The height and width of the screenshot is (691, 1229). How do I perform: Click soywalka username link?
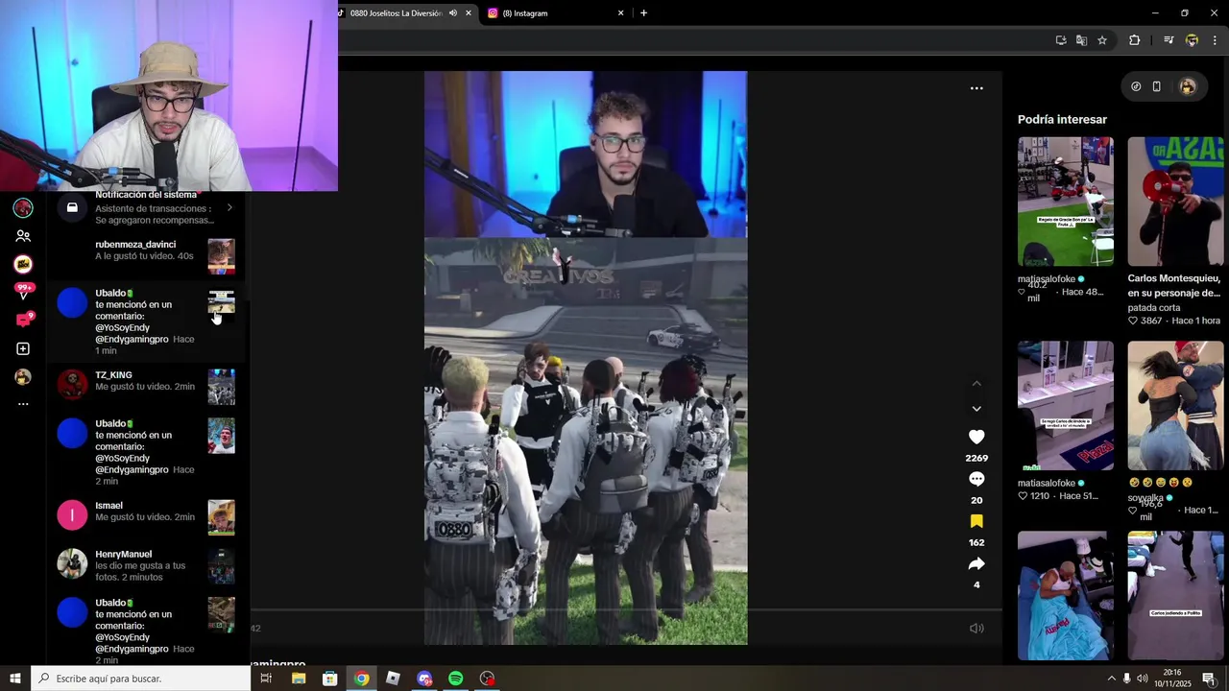click(1145, 498)
